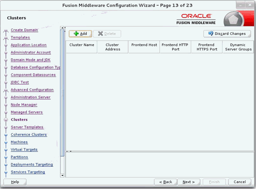Go to Component Datasources step
This screenshot has height=189, width=256.
pyautogui.click(x=33, y=75)
